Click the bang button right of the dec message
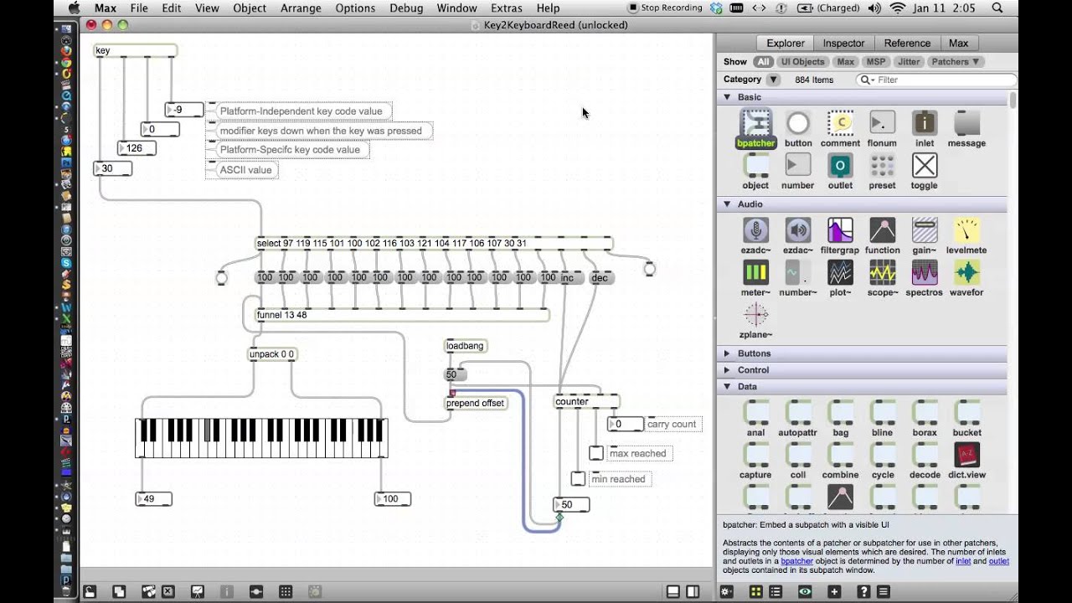Image resolution: width=1072 pixels, height=603 pixels. point(649,269)
